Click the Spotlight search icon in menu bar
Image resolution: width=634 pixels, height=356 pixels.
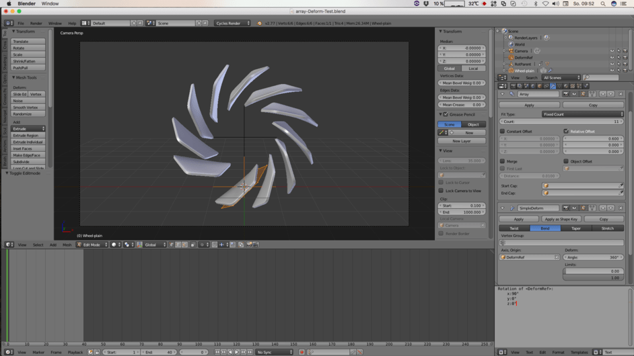click(603, 4)
